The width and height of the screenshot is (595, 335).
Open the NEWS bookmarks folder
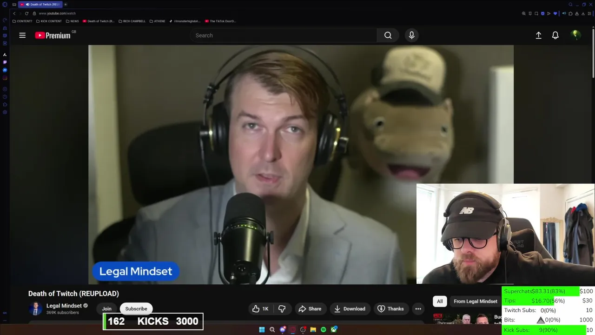[x=72, y=21]
